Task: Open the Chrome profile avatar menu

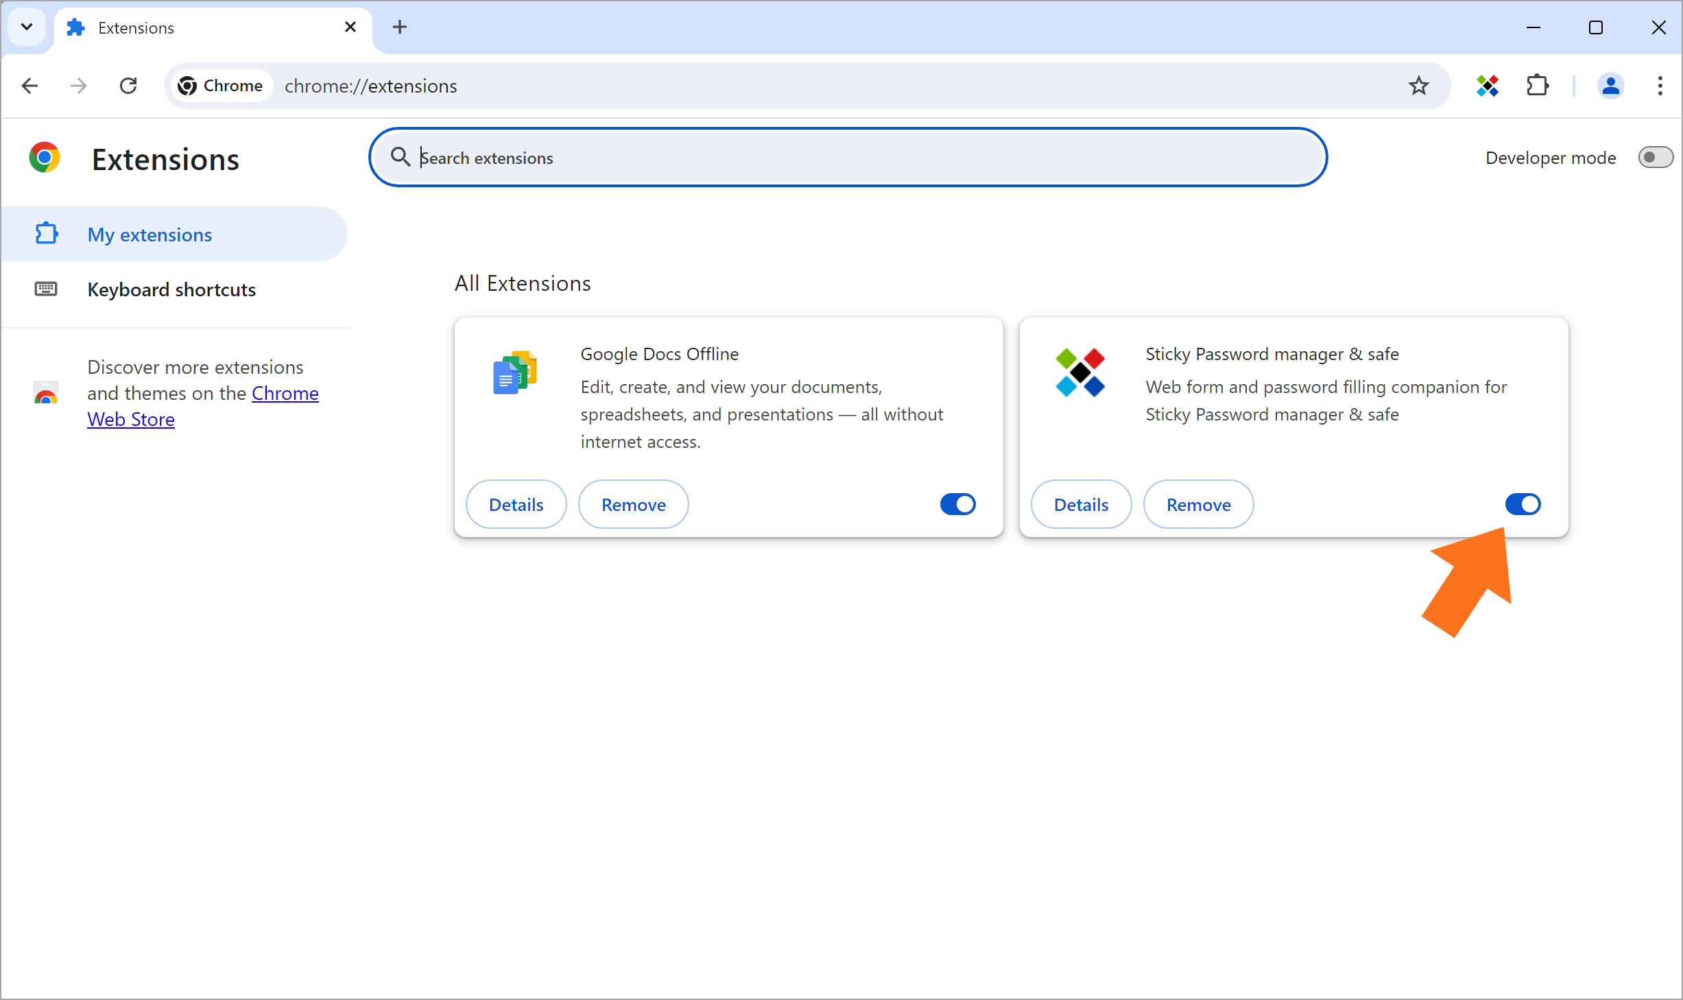Action: (x=1610, y=86)
